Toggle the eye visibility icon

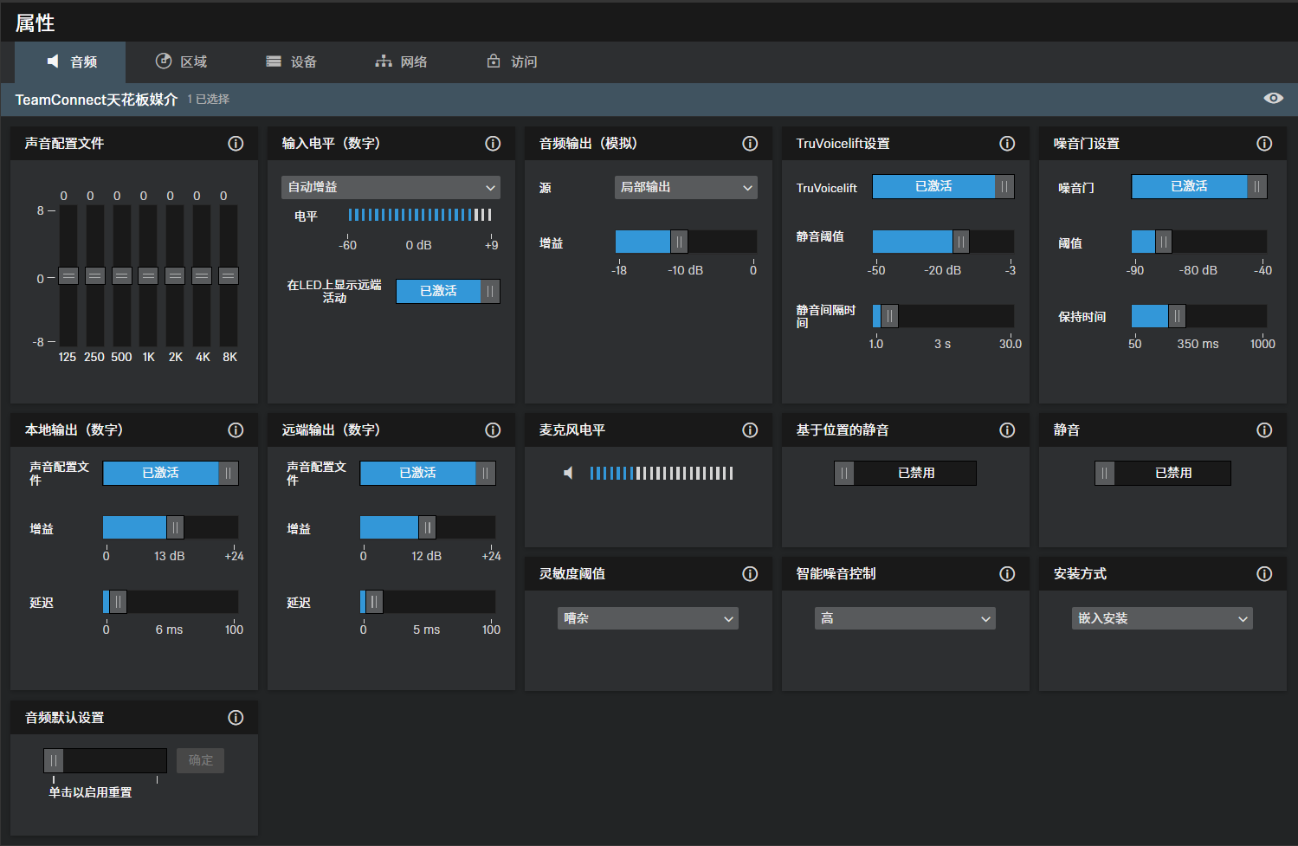[x=1273, y=99]
